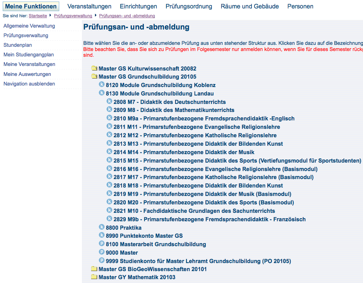Click the K icon beside 8120 Module Koblenz

[x=102, y=84]
